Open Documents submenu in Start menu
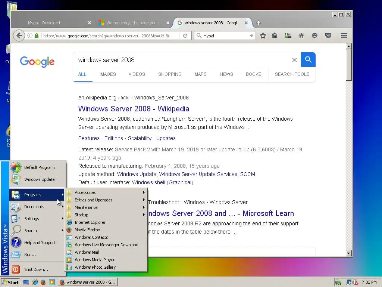This screenshot has height=287, width=382. tap(37, 207)
